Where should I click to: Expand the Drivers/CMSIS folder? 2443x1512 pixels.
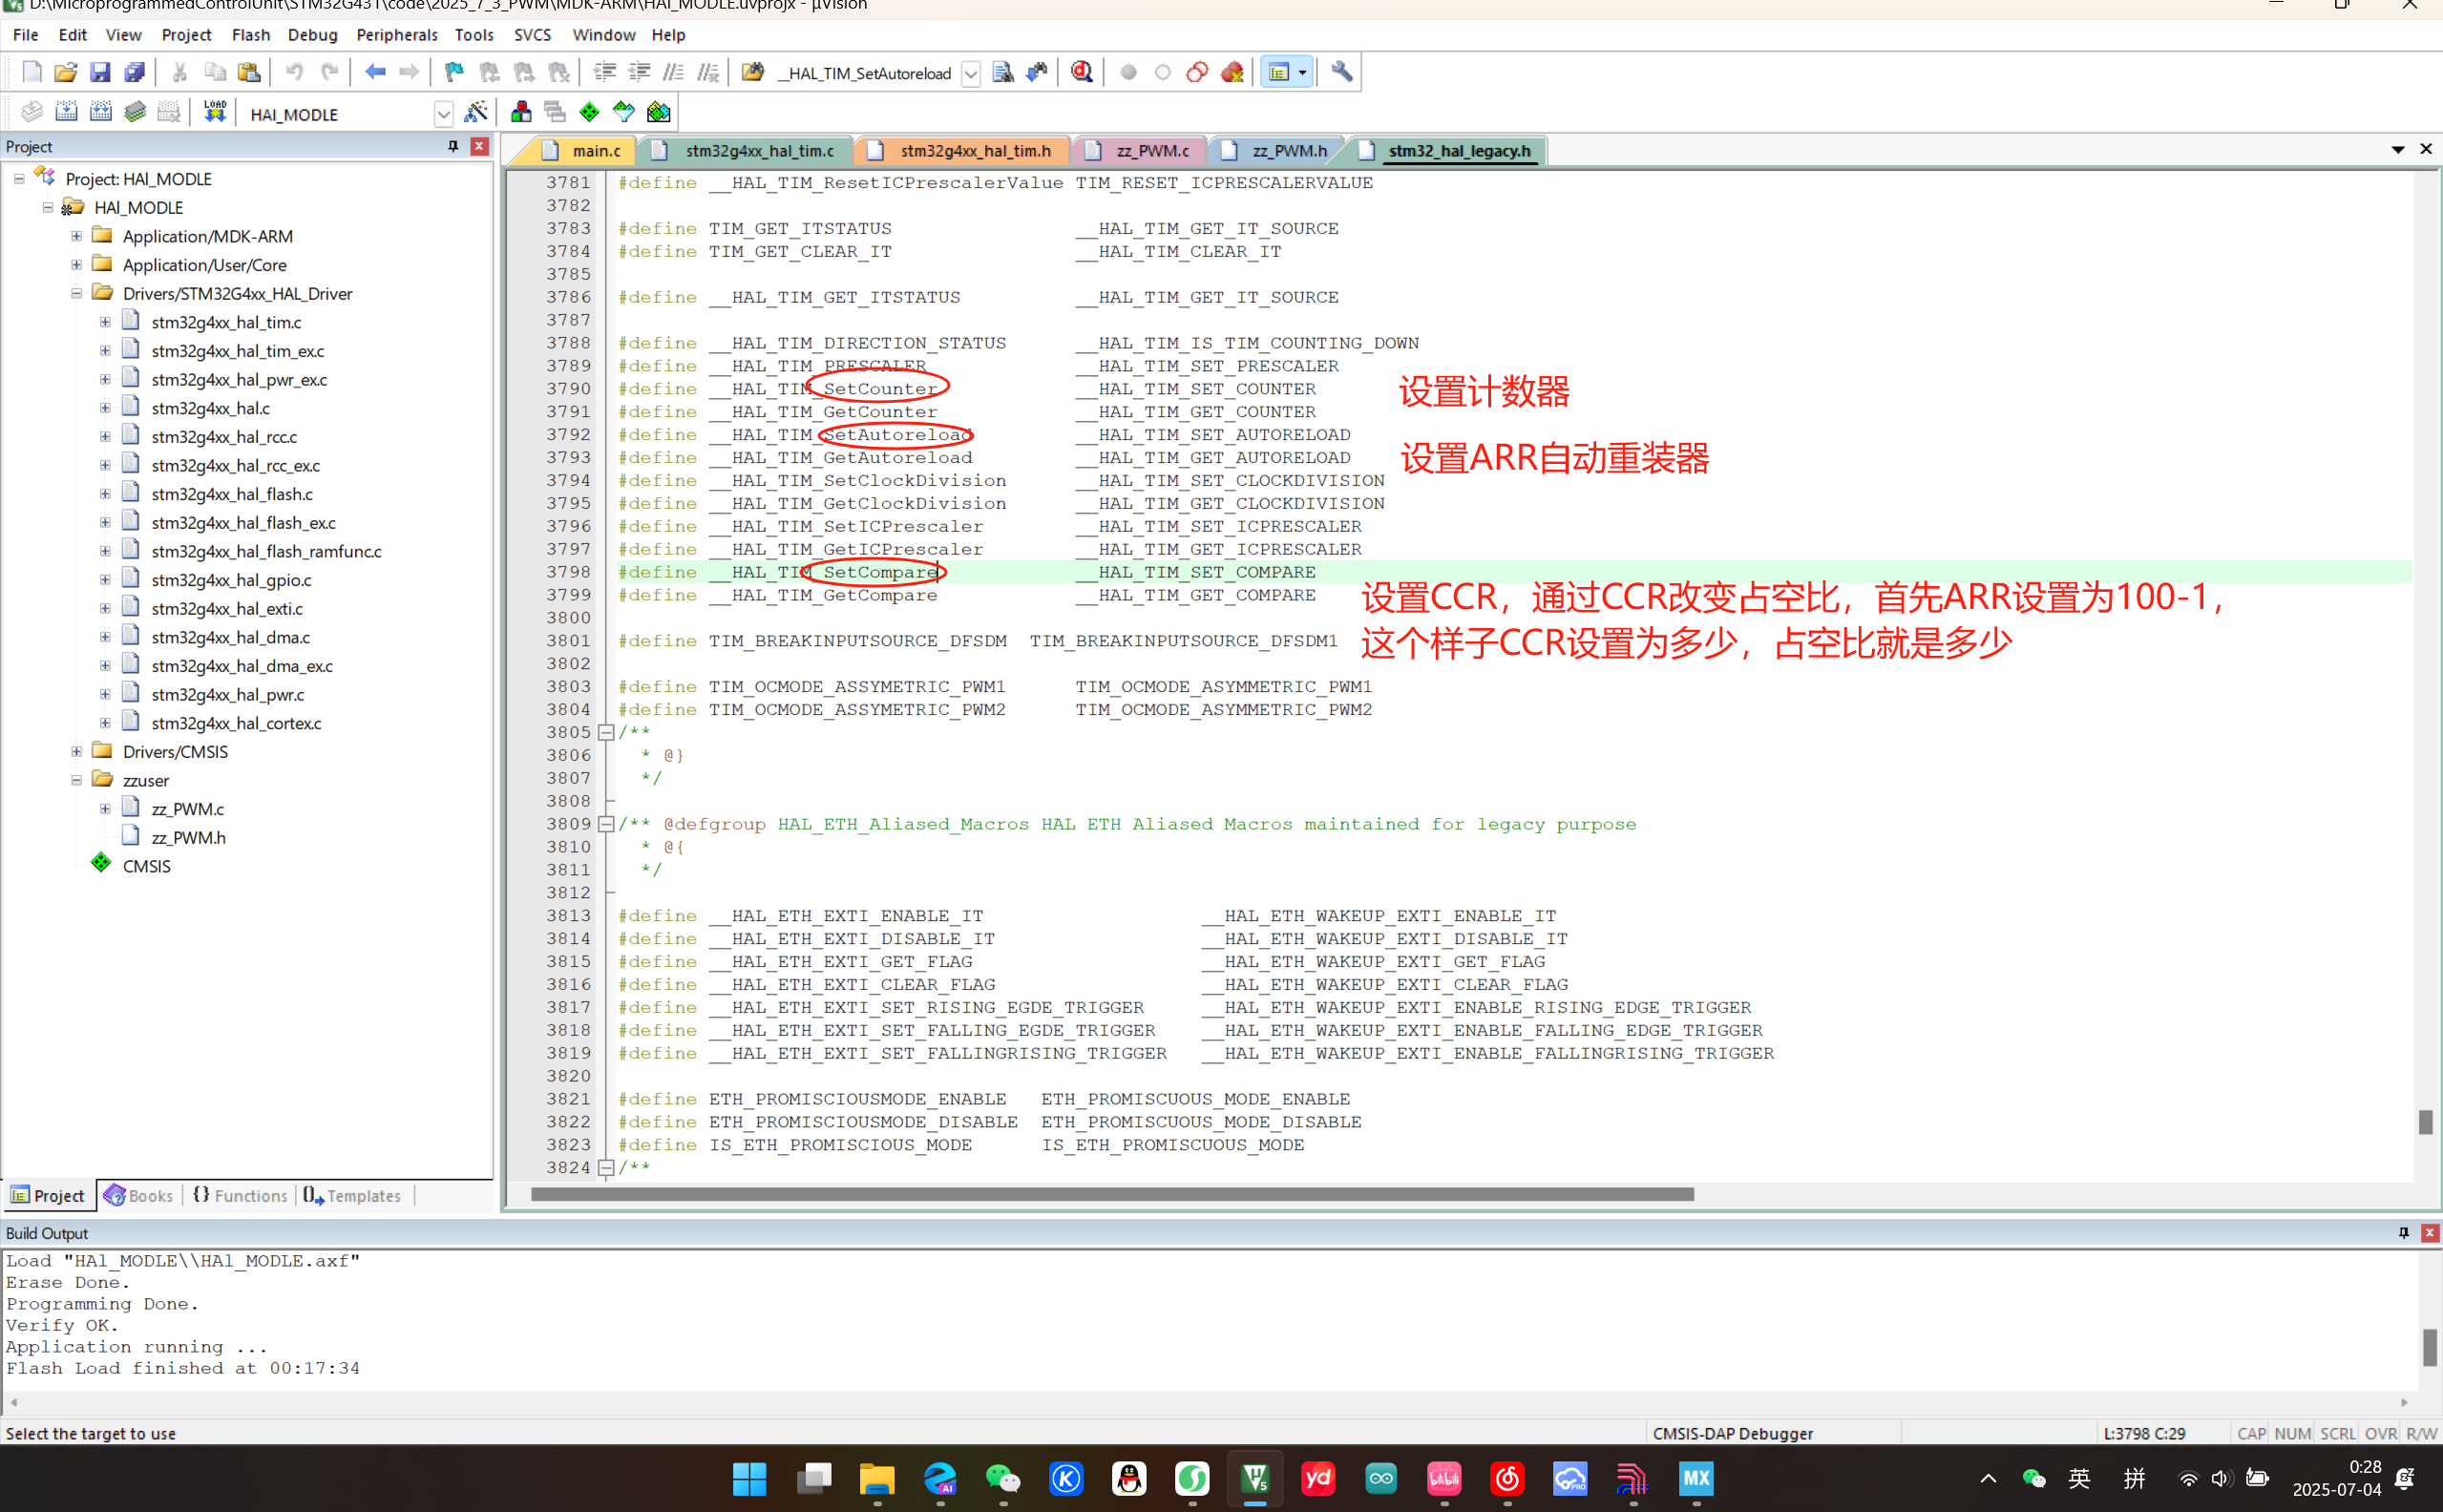click(x=76, y=751)
